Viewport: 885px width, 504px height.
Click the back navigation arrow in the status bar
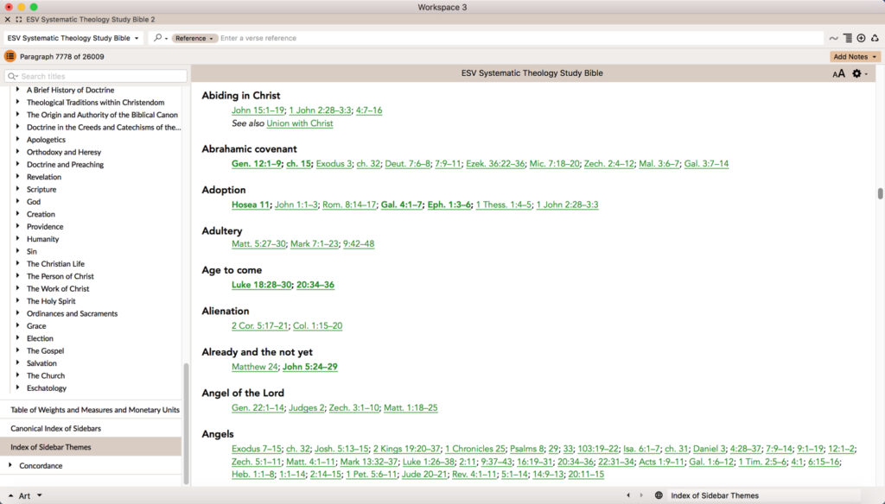(628, 495)
